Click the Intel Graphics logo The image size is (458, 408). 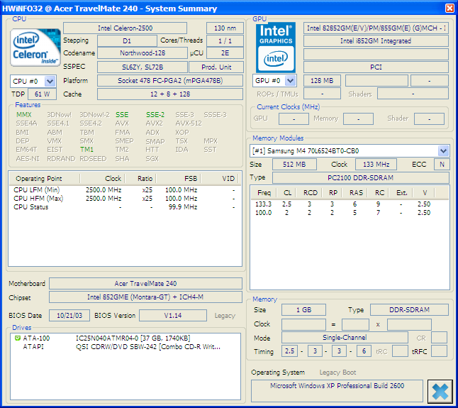point(276,45)
